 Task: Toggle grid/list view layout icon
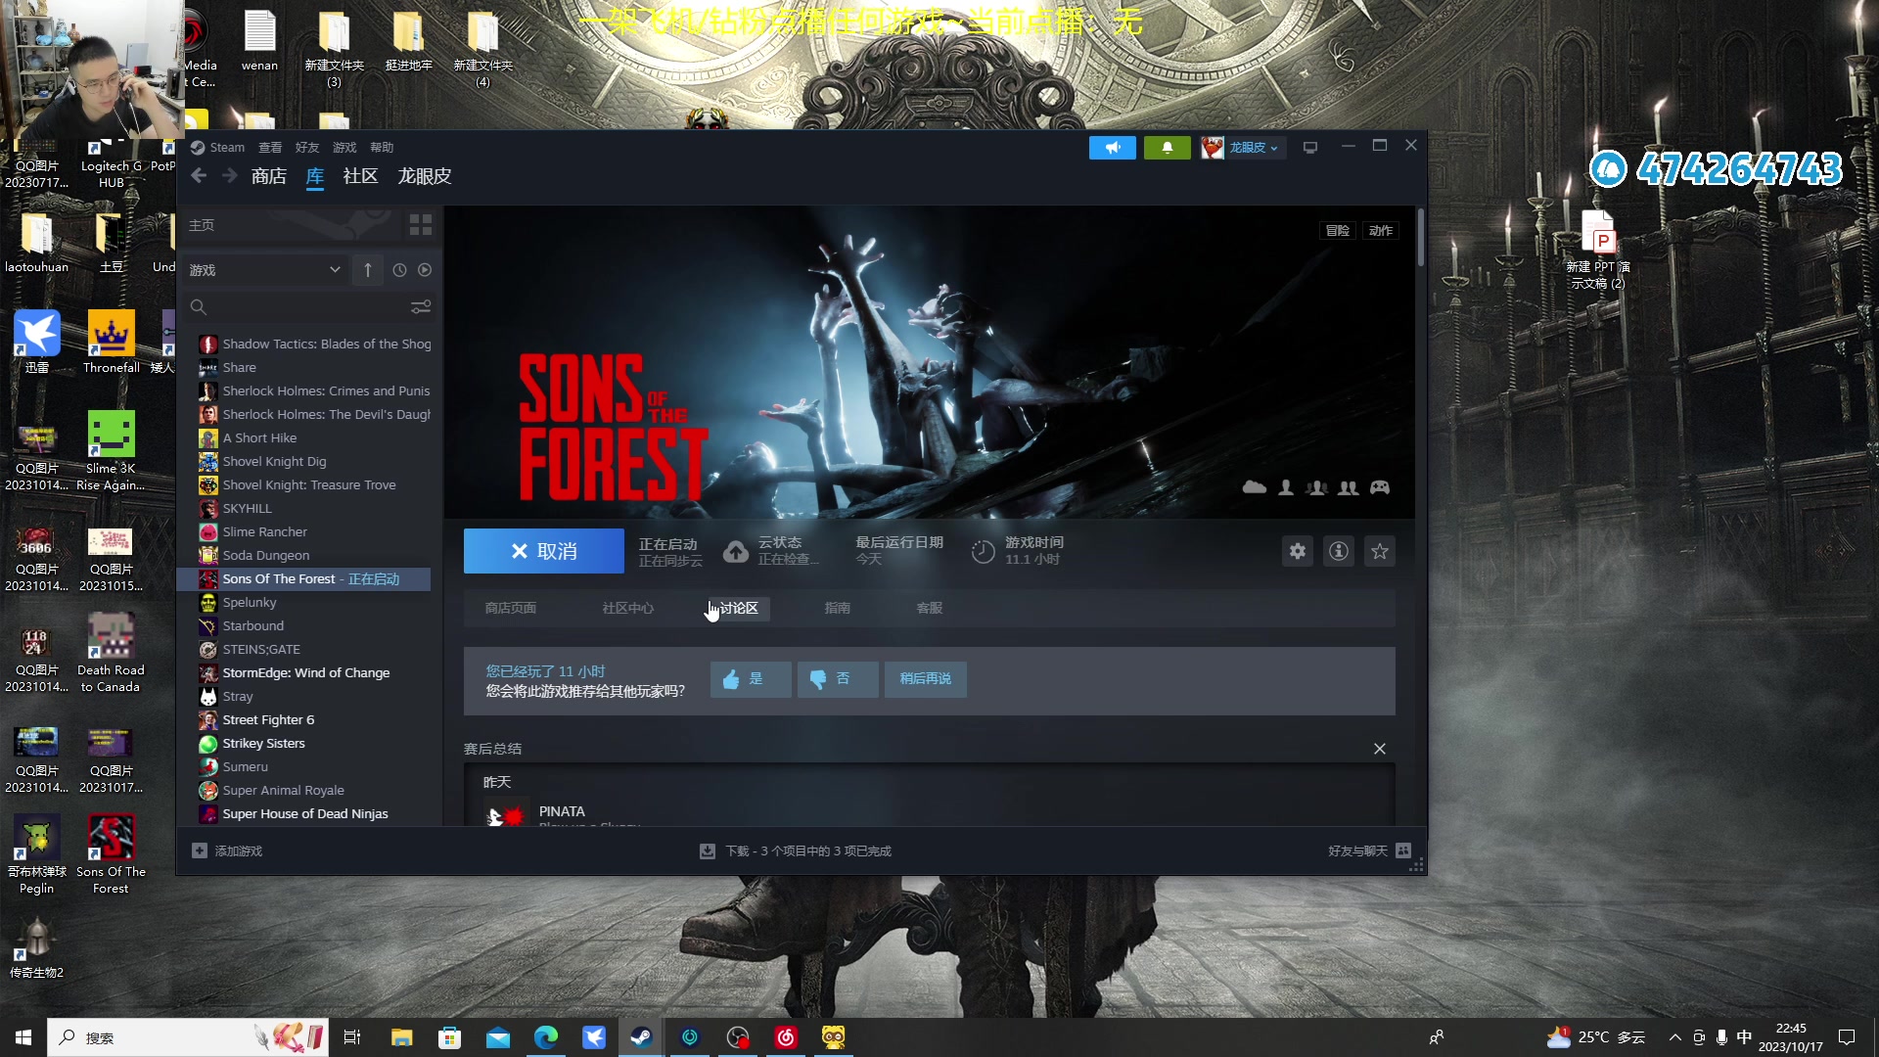click(421, 224)
